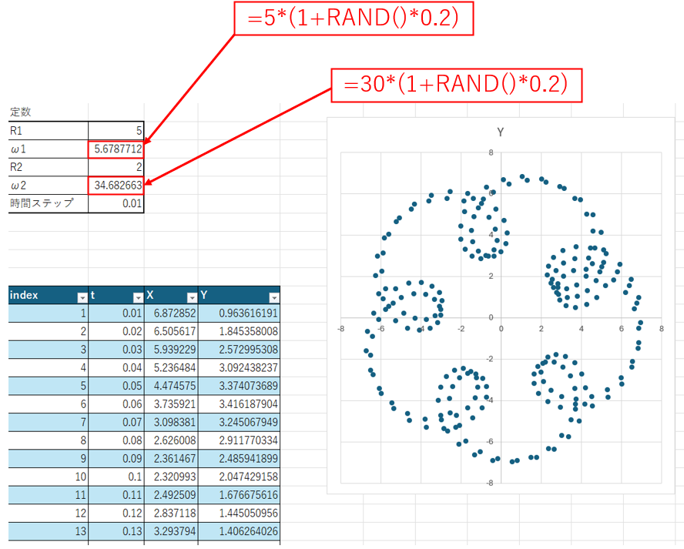Expand the Y column filter arrow
Viewport: 684px width, 549px height.
point(273,296)
